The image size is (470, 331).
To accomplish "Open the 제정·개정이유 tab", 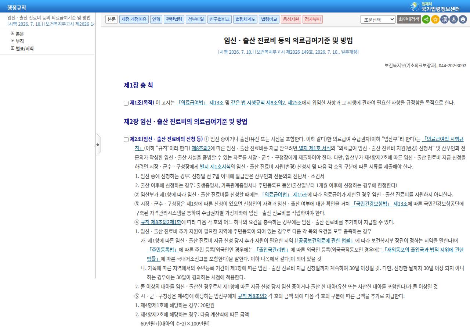I will [x=134, y=19].
